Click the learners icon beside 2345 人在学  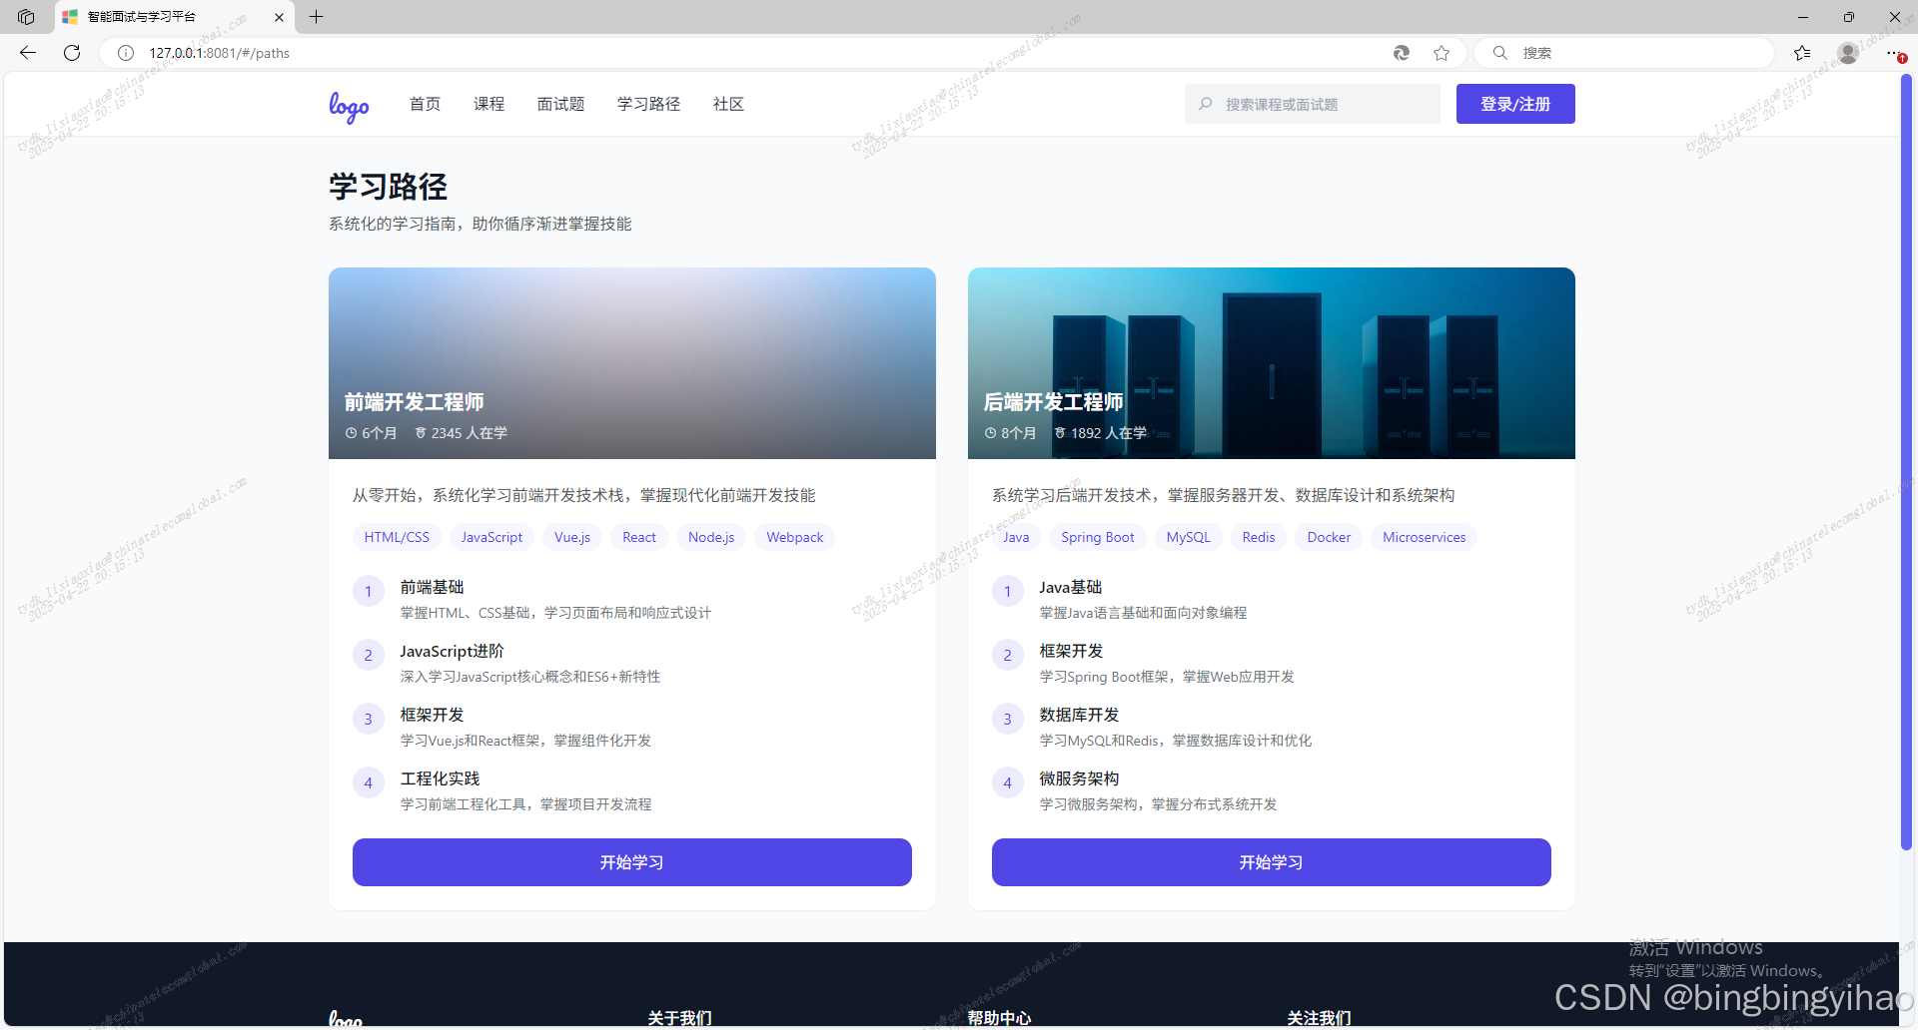click(x=421, y=433)
